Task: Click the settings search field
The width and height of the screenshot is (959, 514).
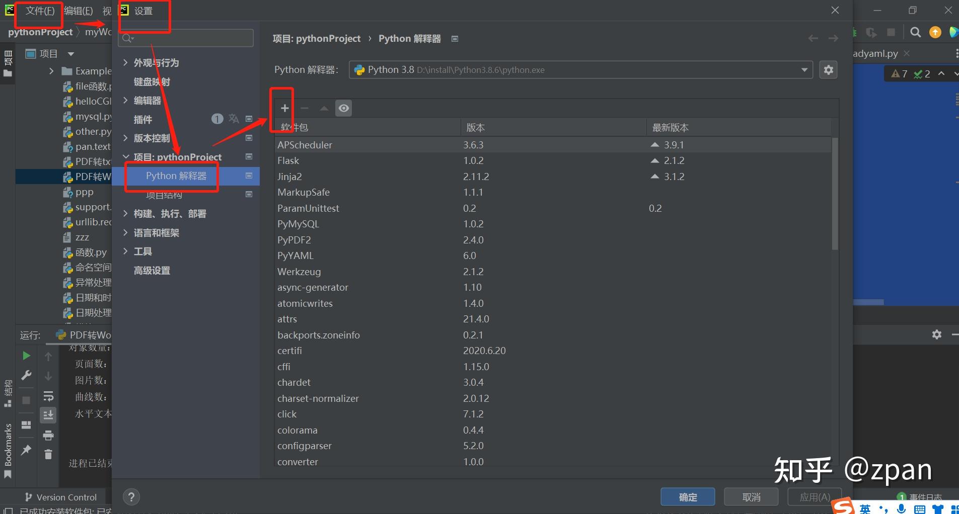Action: pos(186,38)
